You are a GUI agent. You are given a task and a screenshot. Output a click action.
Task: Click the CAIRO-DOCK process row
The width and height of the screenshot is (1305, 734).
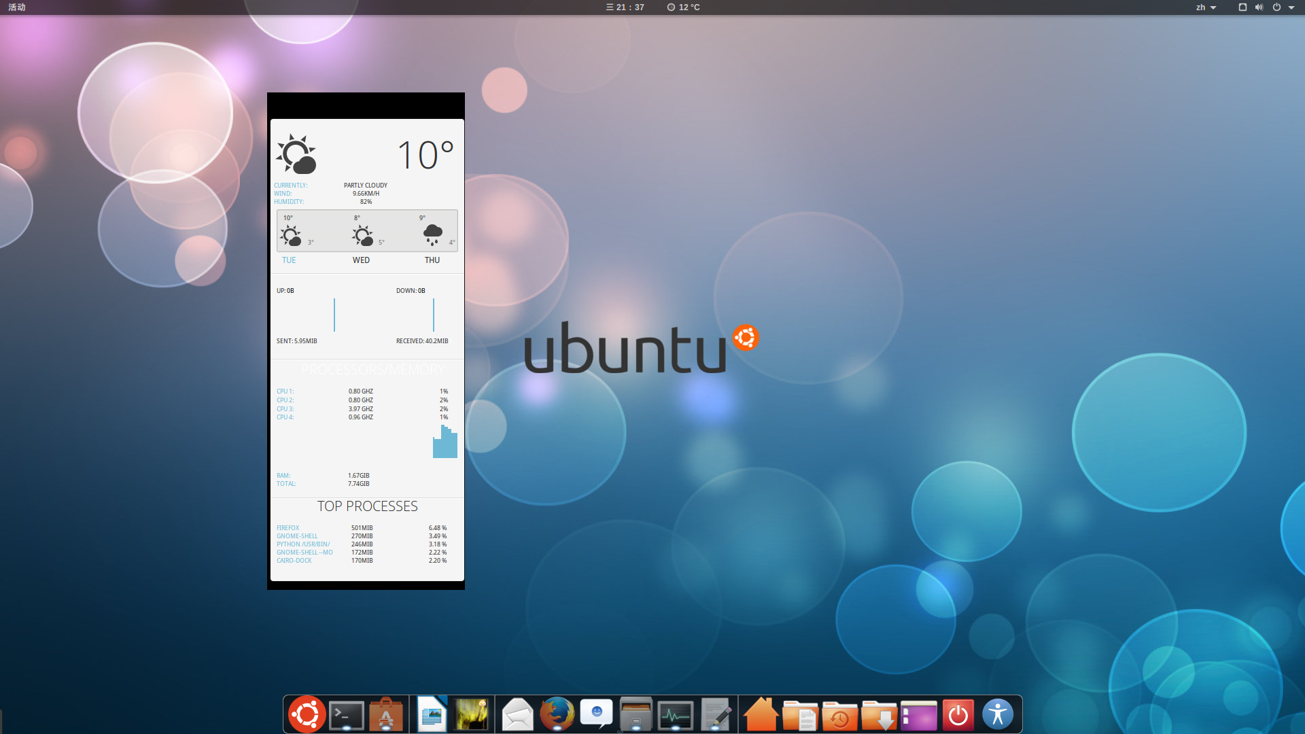[x=362, y=561]
